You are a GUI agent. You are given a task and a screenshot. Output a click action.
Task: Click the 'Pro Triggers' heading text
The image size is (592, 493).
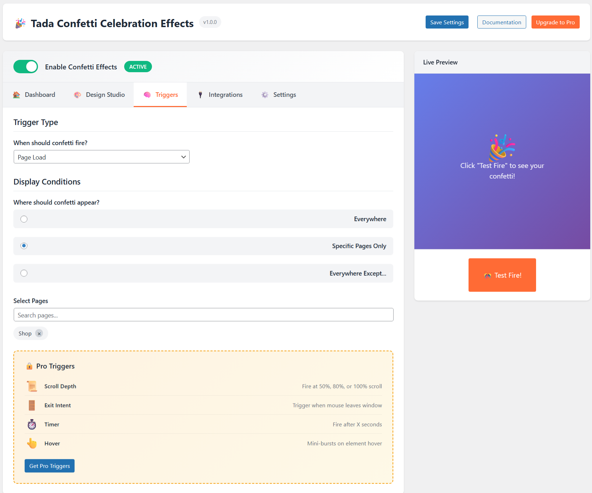56,366
